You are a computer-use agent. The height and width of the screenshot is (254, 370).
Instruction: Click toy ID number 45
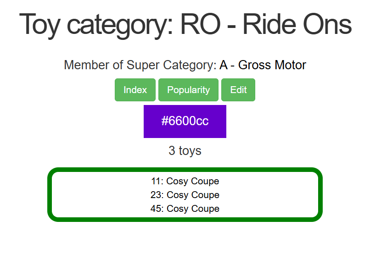(156, 209)
